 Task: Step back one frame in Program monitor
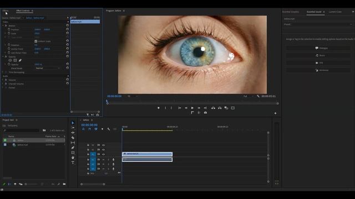point(186,108)
